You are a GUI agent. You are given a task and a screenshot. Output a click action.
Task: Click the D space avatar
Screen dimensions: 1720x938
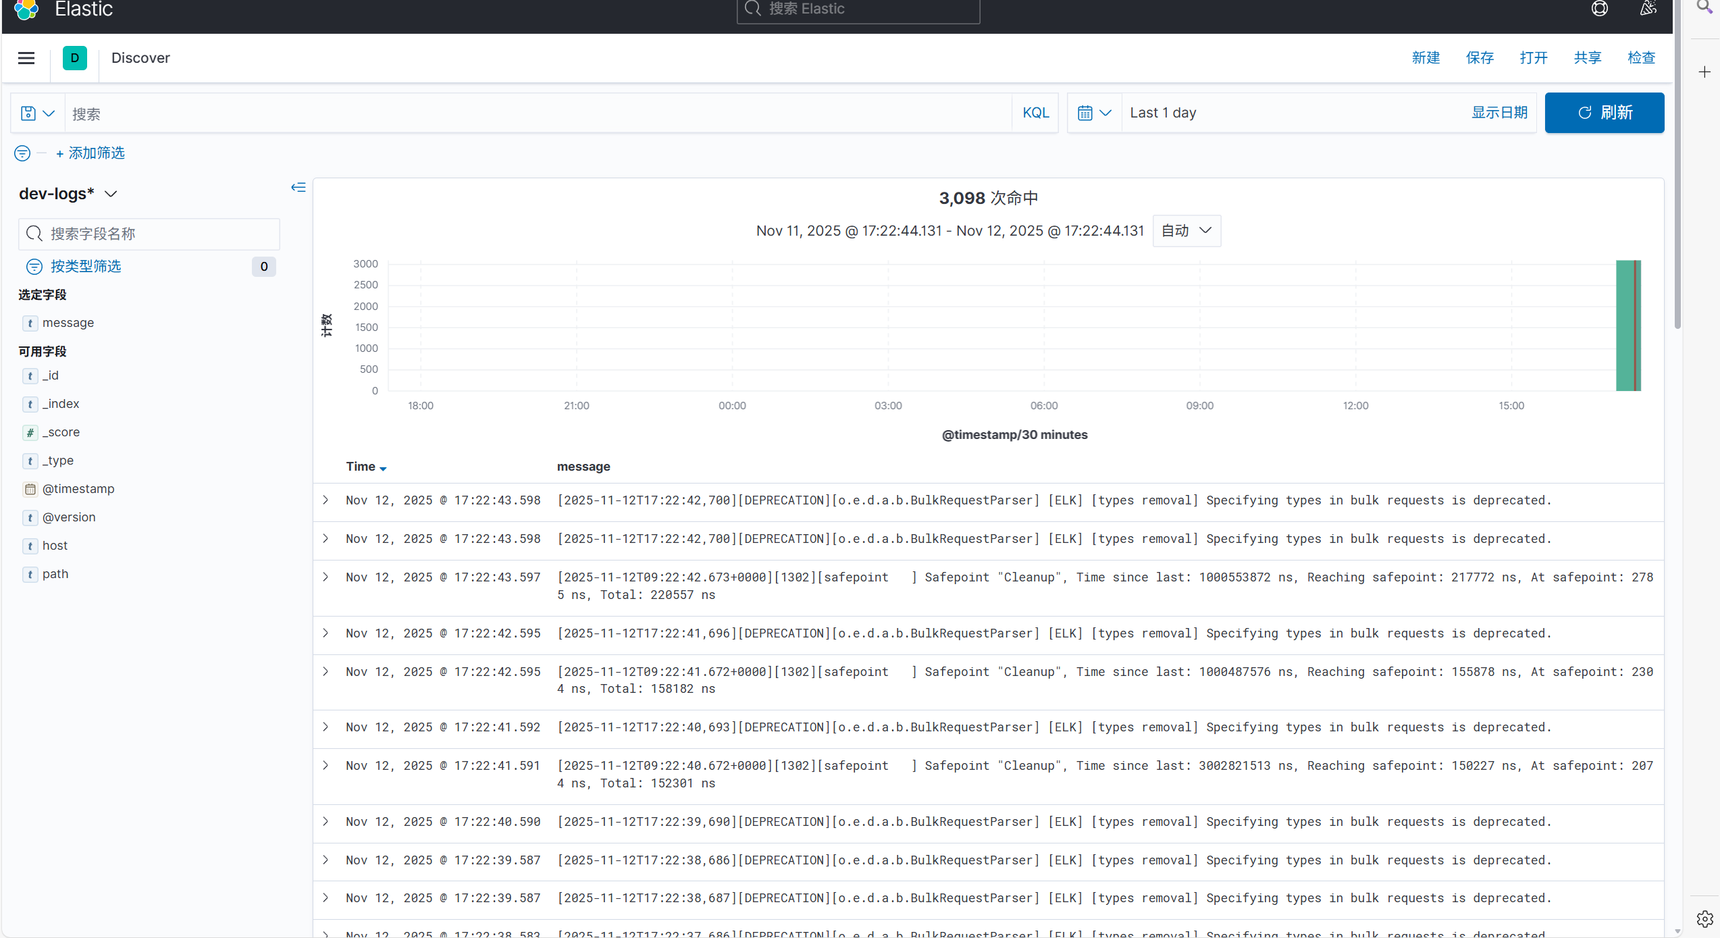(x=75, y=58)
